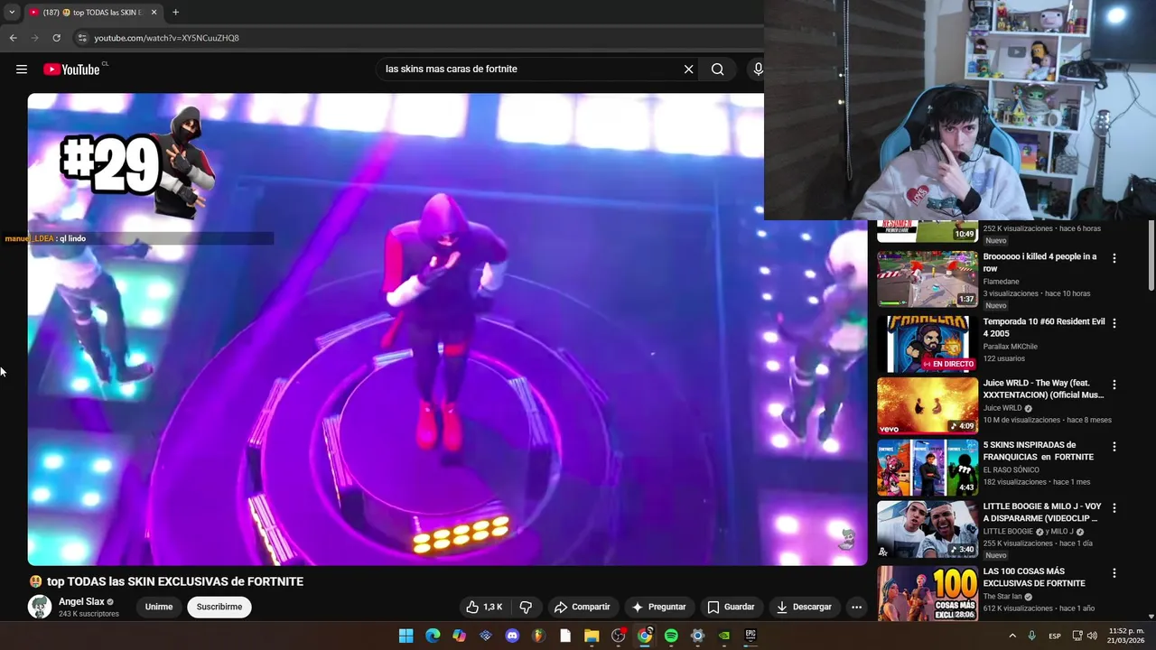Open Copilot from the taskbar
This screenshot has height=650, width=1156.
coord(459,636)
